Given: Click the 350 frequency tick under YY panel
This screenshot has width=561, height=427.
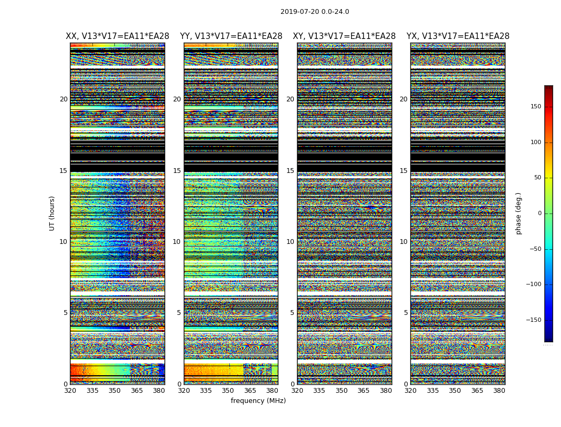Looking at the screenshot, I should coord(228,391).
